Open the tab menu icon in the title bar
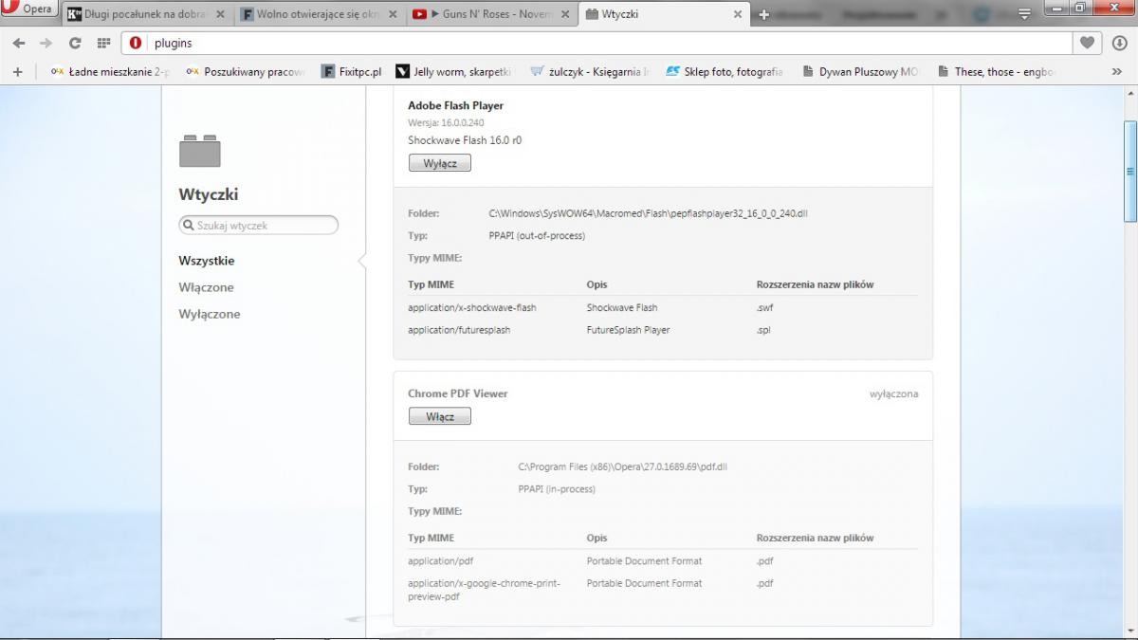This screenshot has width=1138, height=640. pos(1024,14)
